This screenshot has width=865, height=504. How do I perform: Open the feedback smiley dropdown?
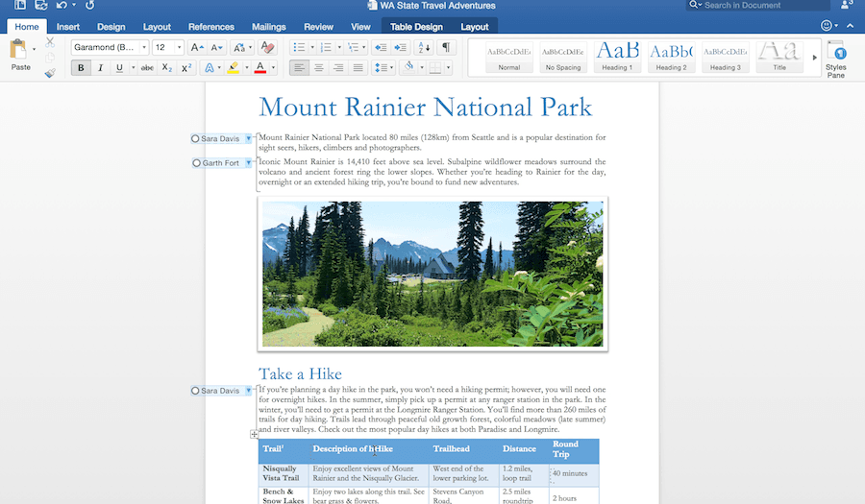click(x=829, y=25)
